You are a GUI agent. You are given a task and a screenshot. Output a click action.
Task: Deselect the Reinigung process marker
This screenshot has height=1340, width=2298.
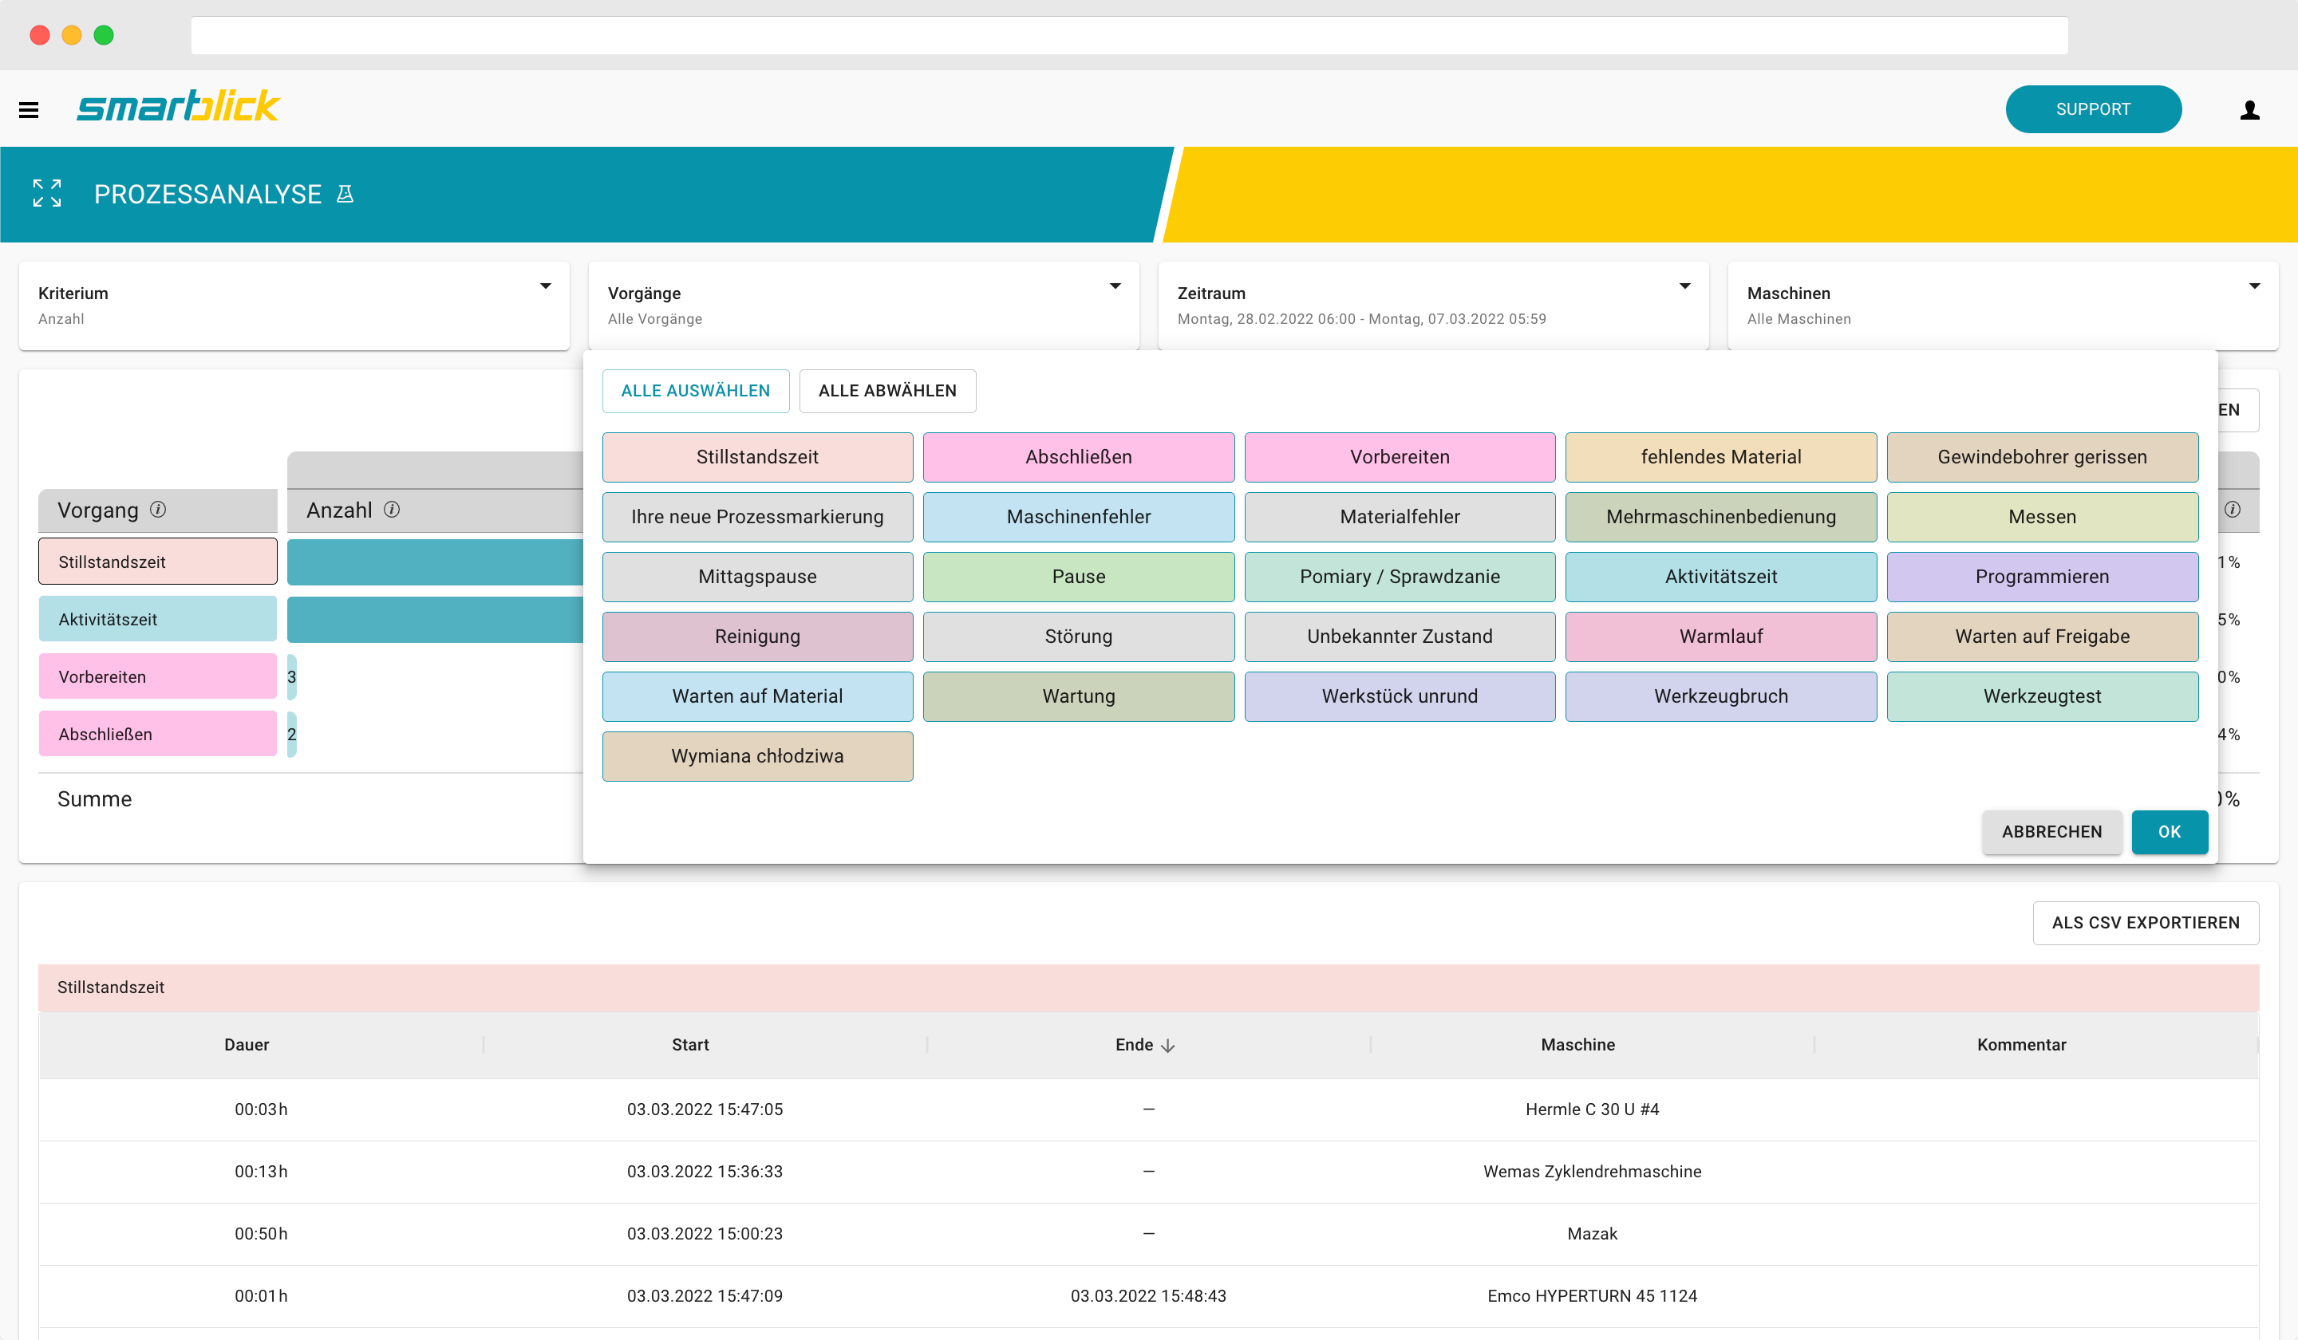[757, 636]
